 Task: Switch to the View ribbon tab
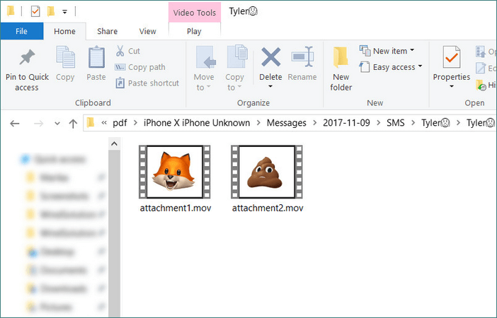click(148, 31)
